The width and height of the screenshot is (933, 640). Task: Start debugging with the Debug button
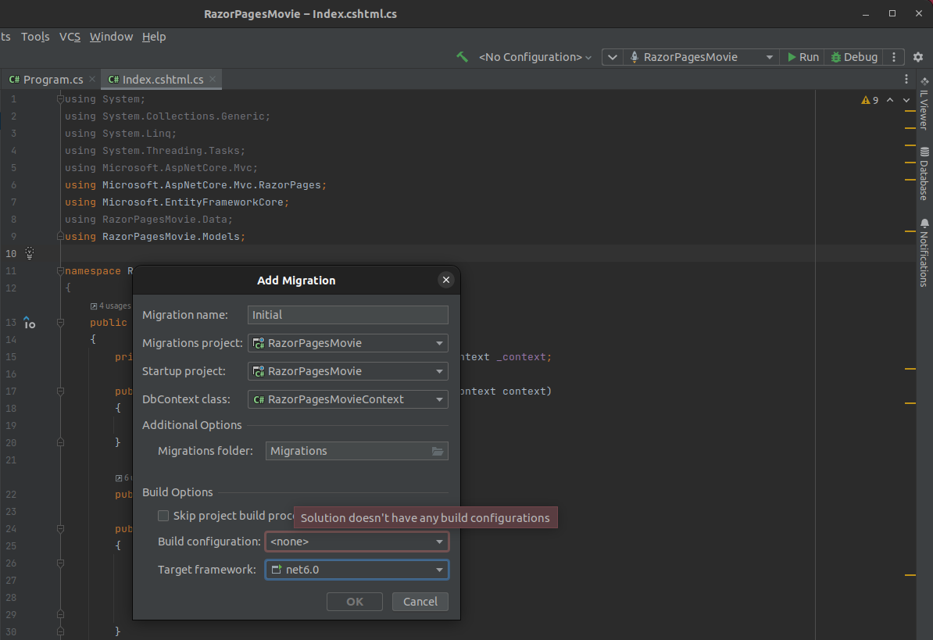[x=853, y=56]
